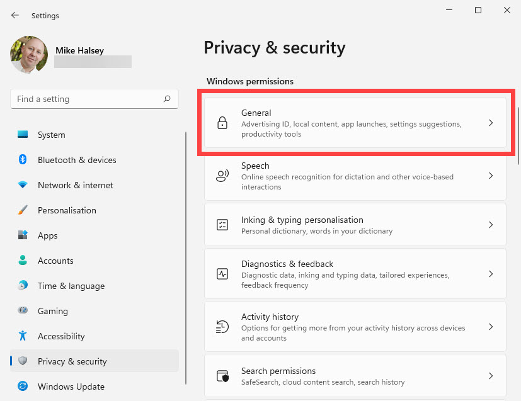Click the Time & language clock icon
The width and height of the screenshot is (521, 401).
[x=23, y=285]
